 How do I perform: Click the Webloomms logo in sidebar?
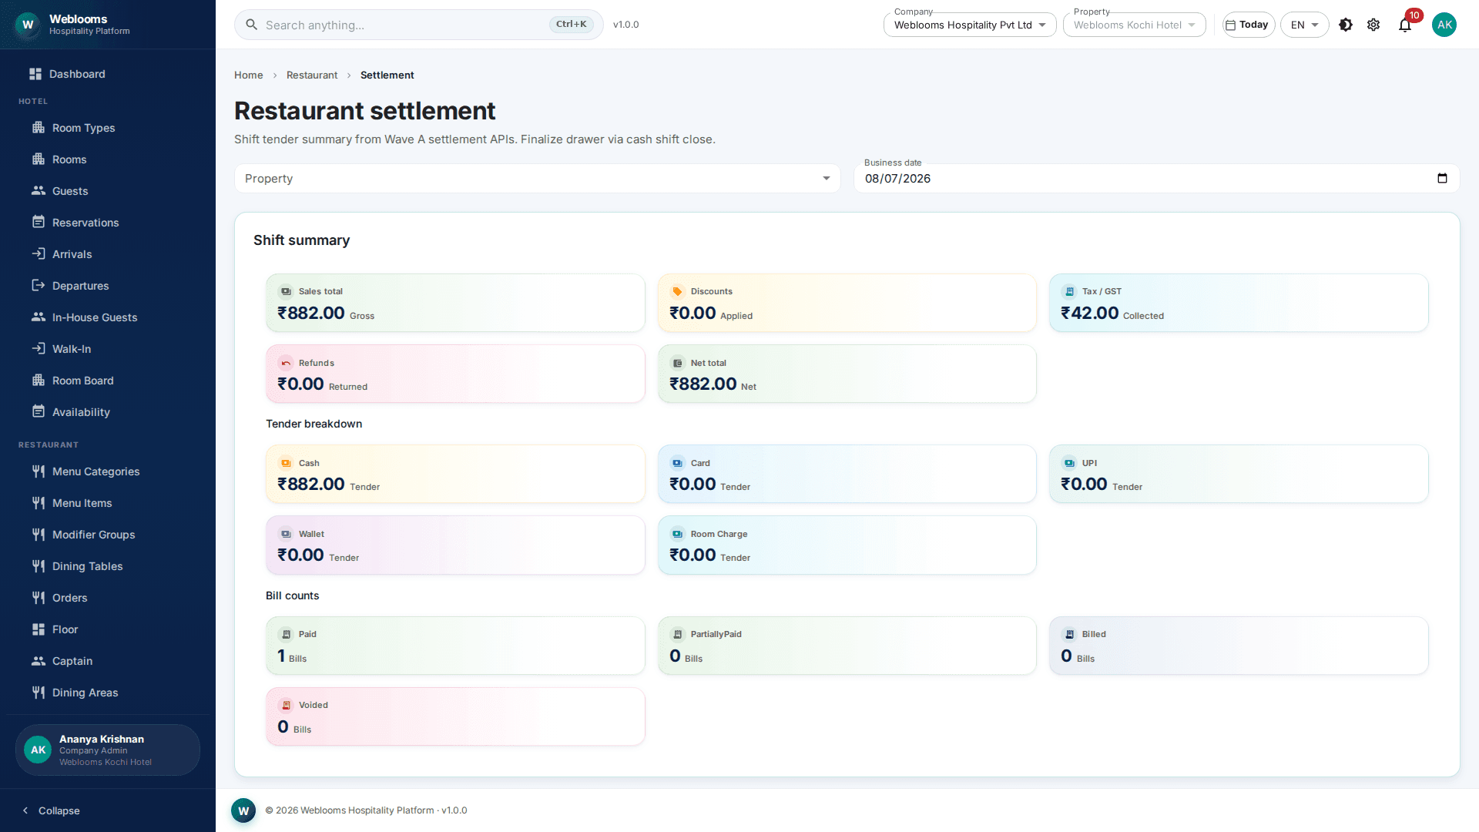pos(28,25)
